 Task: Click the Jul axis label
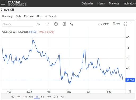[x=88, y=92]
